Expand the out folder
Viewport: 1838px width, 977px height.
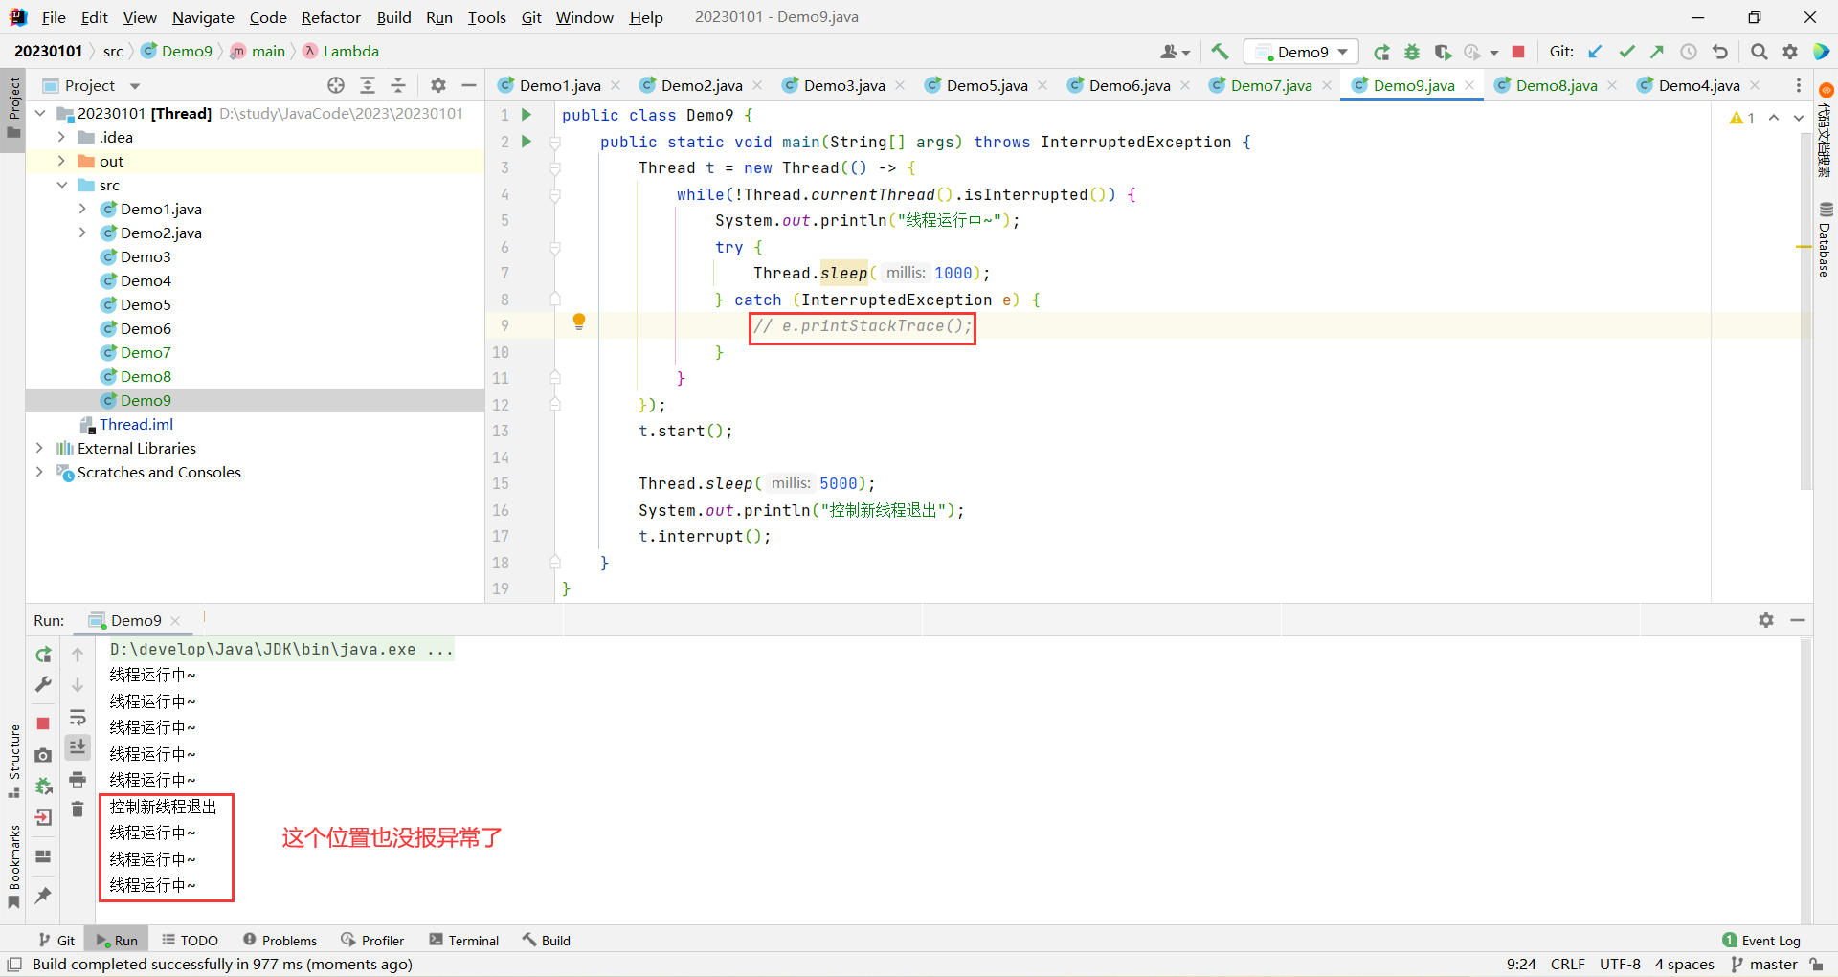point(61,161)
